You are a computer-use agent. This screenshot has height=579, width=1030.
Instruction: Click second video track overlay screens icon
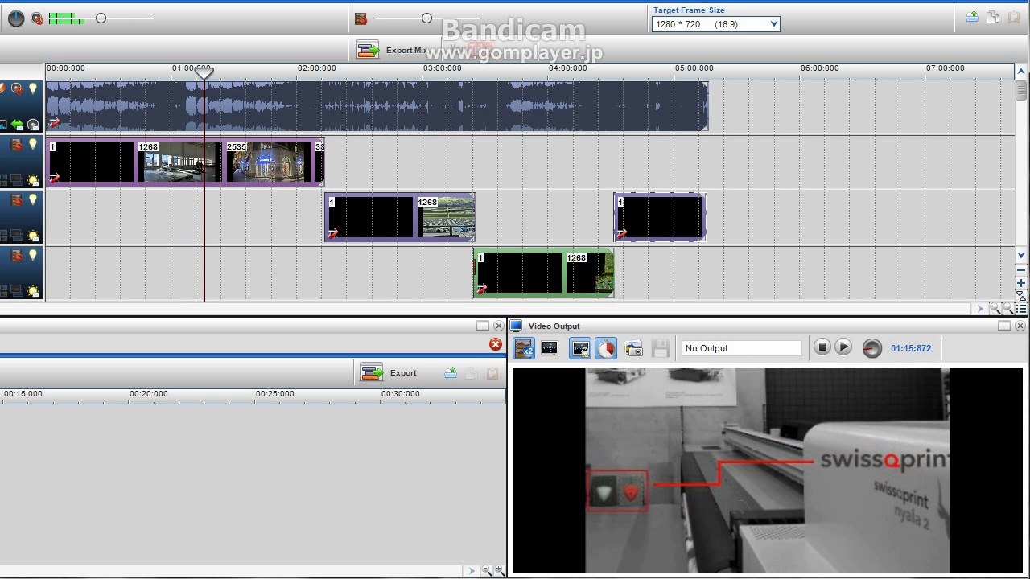16,236
